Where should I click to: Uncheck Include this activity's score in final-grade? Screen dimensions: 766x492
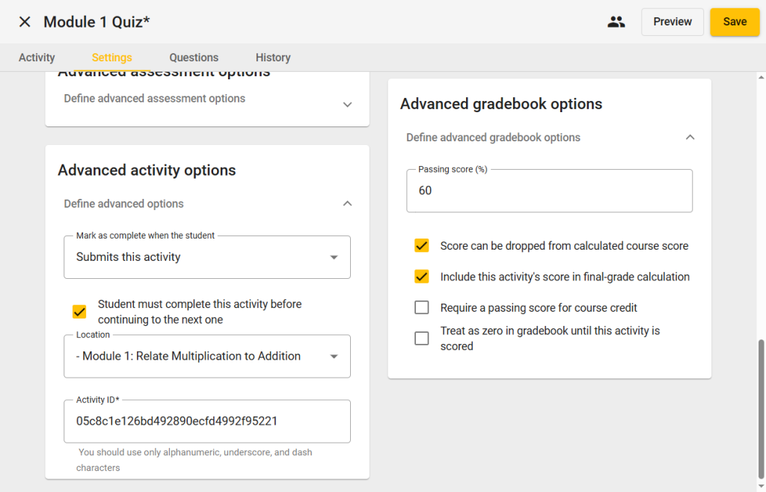click(x=422, y=277)
